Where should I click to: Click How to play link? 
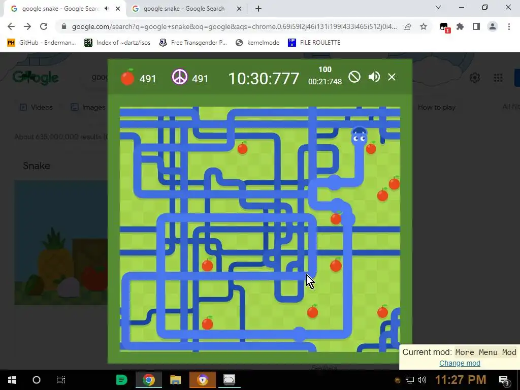436,107
